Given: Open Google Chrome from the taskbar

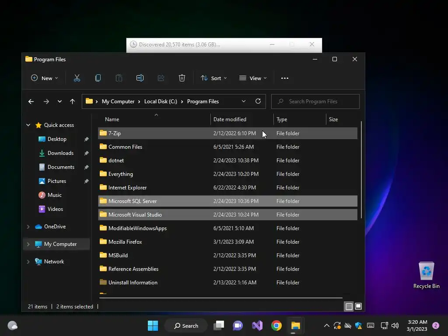Looking at the screenshot, I should [276, 325].
